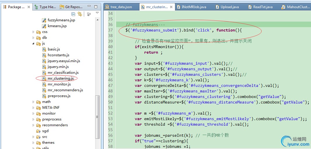
Task: Click the src folder icon
Action: coord(38,137)
